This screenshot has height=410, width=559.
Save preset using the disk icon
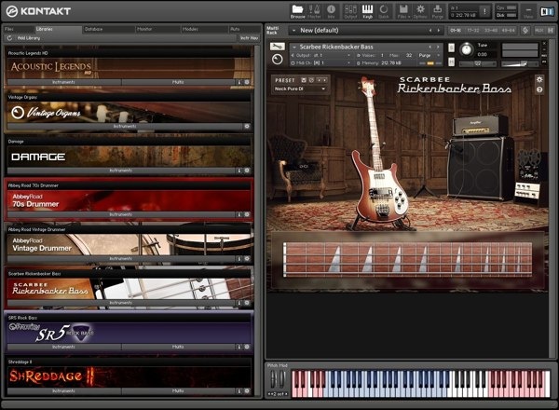point(304,80)
